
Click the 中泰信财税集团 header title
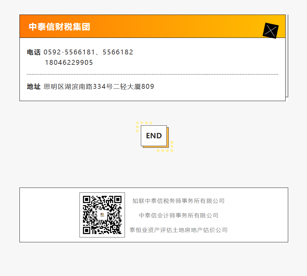point(59,27)
